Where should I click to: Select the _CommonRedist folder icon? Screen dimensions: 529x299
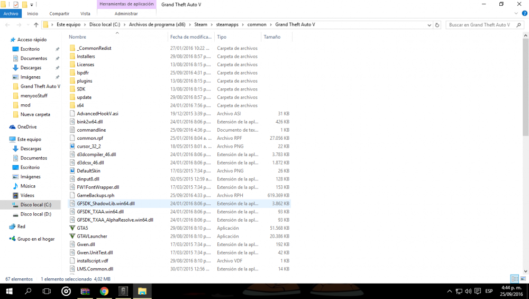[x=72, y=48]
